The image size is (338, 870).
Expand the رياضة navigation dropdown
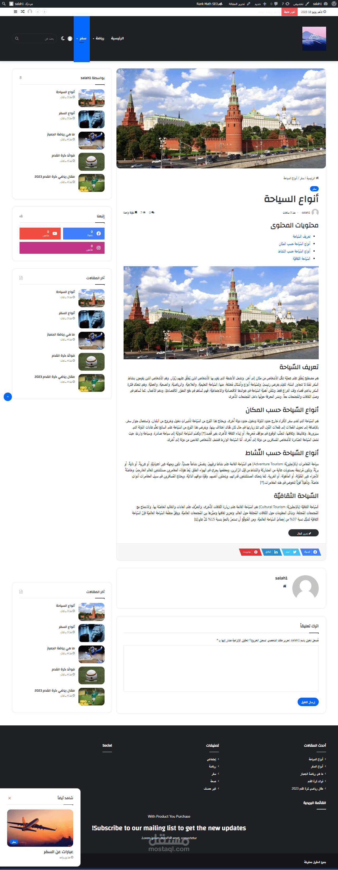pyautogui.click(x=98, y=39)
